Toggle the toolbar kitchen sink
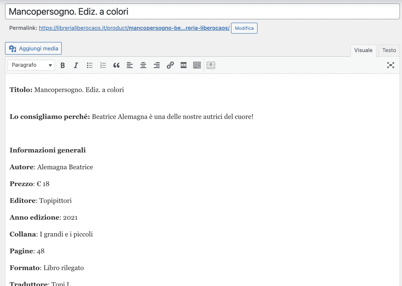The width and height of the screenshot is (402, 286). tap(197, 65)
